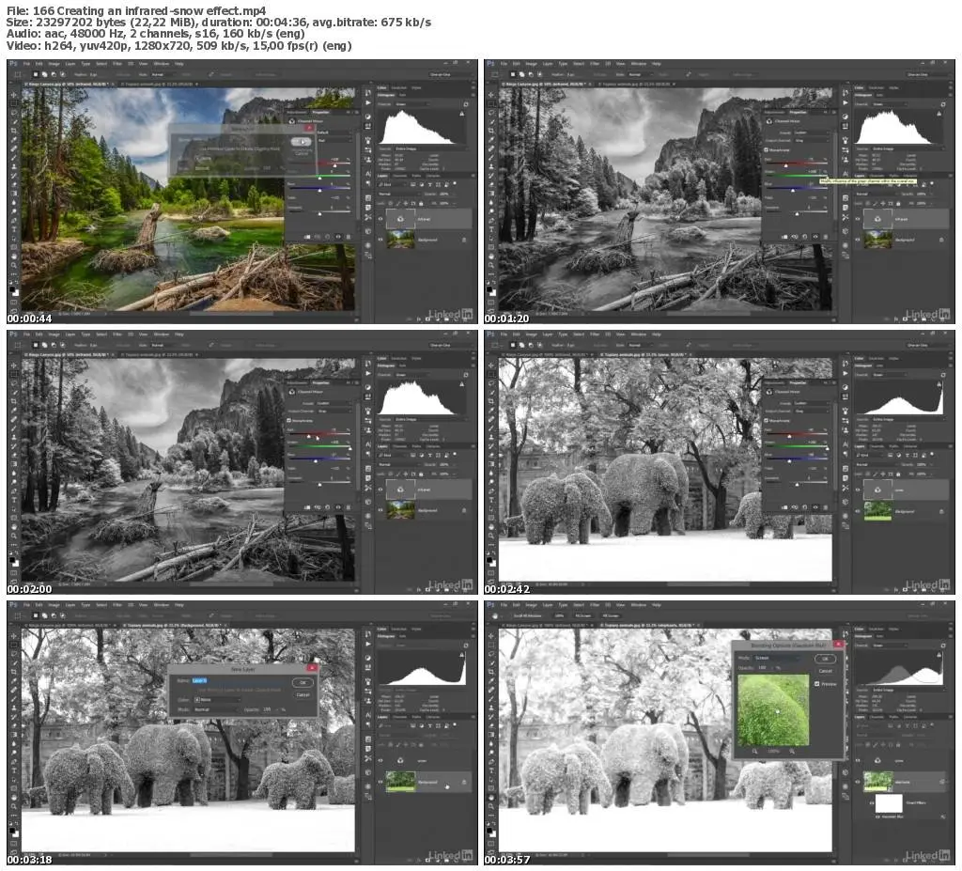Toggle Smart Filters visibility in the 00:03:57 frame
This screenshot has width=962, height=871.
click(x=872, y=802)
